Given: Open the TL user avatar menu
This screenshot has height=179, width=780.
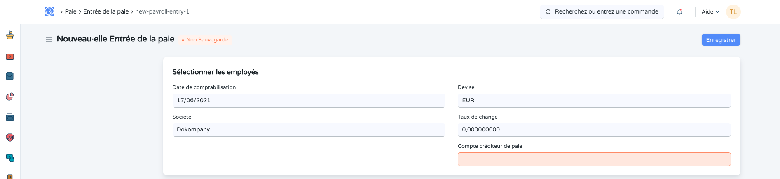Looking at the screenshot, I should pyautogui.click(x=733, y=12).
